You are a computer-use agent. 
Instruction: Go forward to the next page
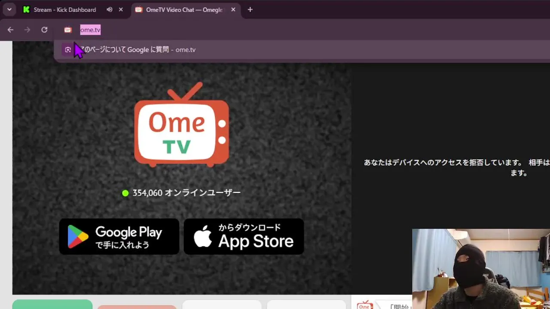27,30
